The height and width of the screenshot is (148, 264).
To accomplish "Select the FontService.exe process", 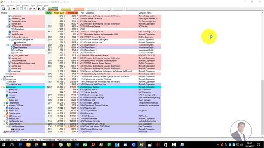I will point(18,127).
